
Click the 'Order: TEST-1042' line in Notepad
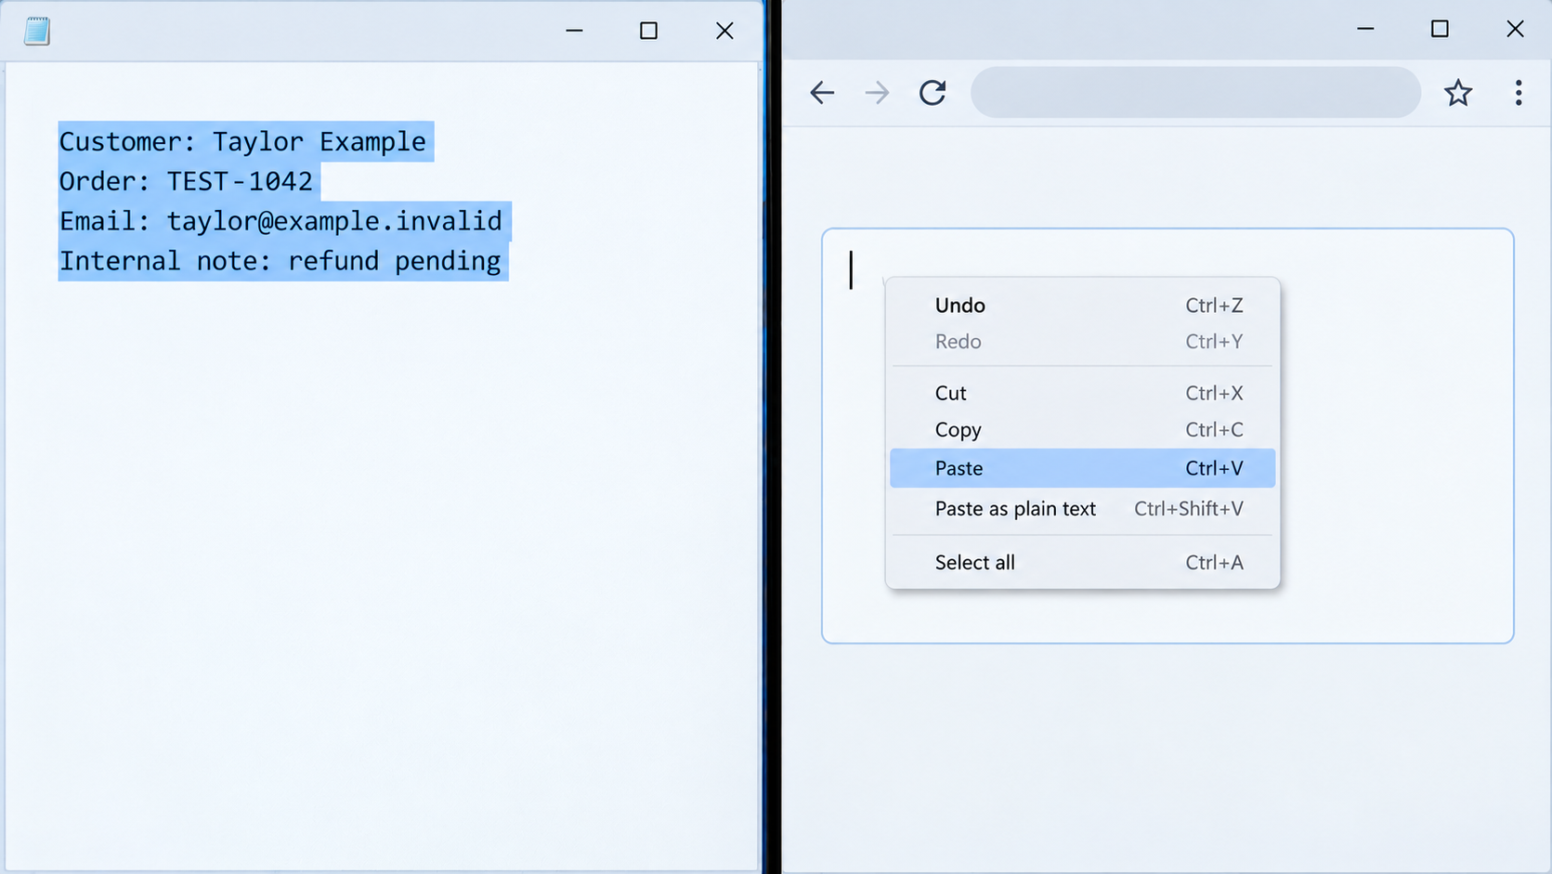coord(186,181)
